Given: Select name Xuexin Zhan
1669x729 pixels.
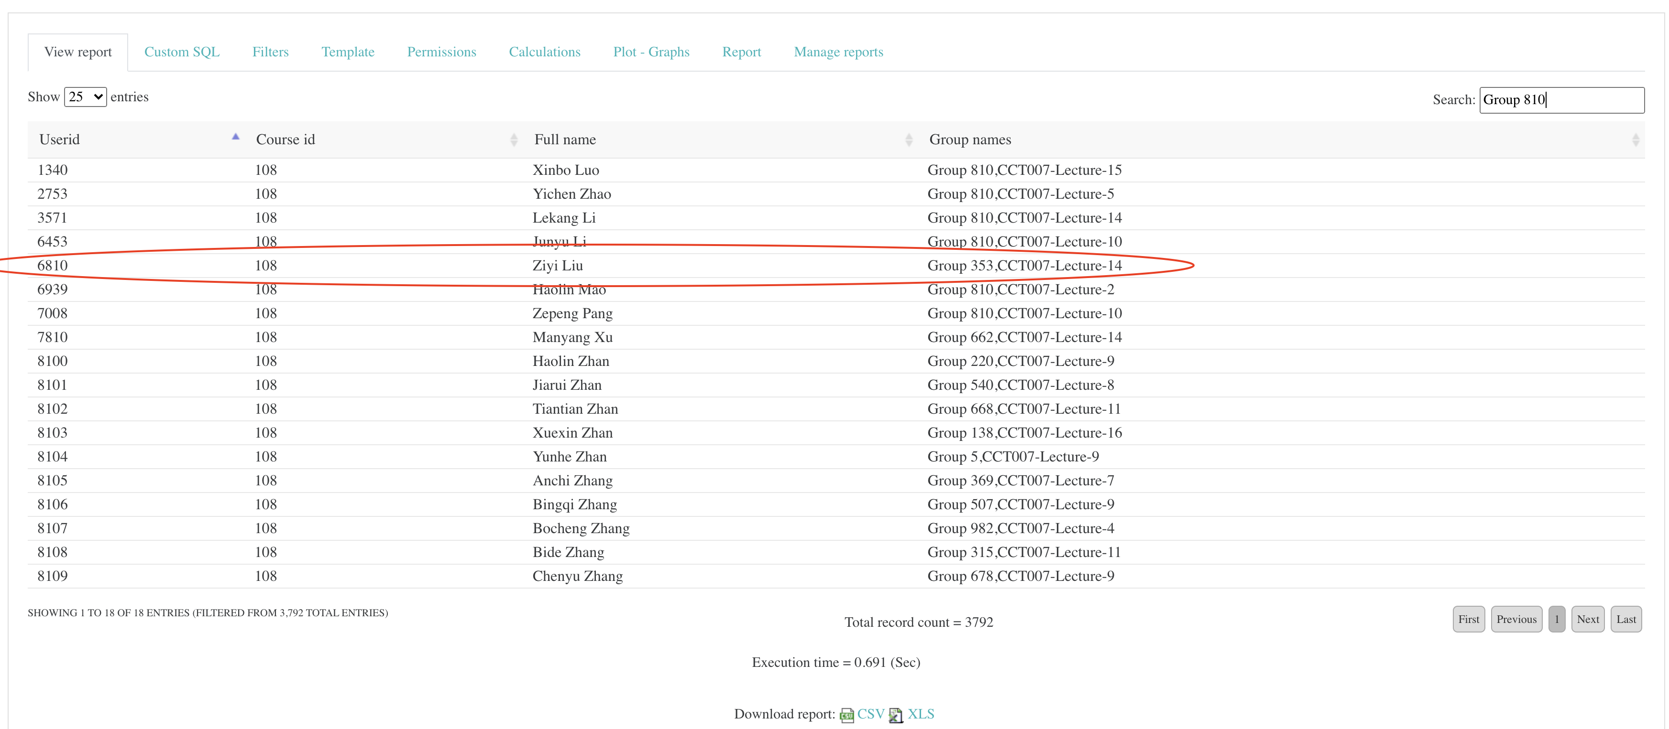Looking at the screenshot, I should click(x=572, y=433).
